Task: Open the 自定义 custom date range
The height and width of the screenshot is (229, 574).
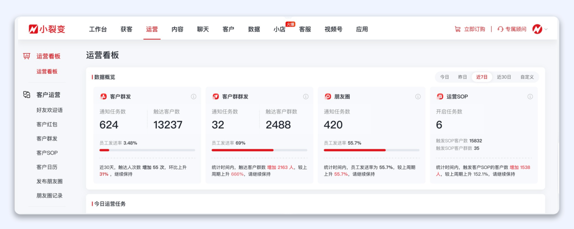Action: click(x=527, y=77)
